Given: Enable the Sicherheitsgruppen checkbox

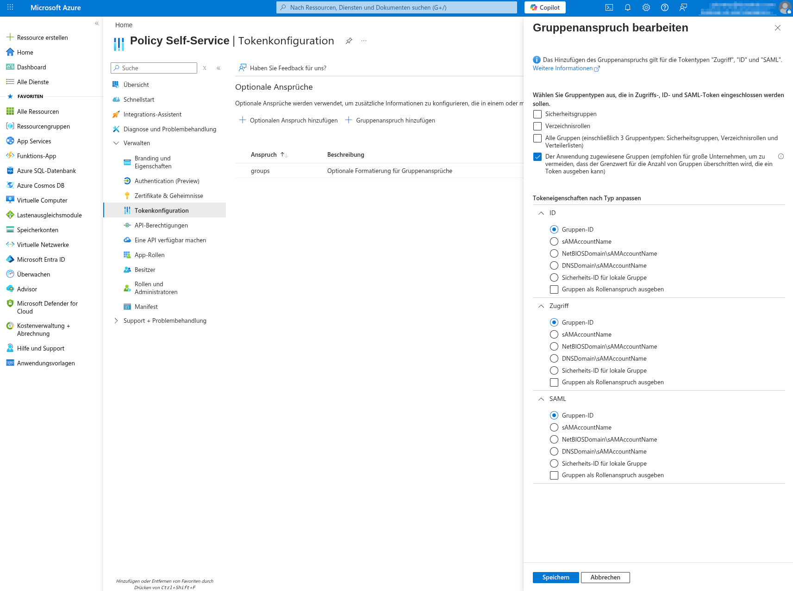Looking at the screenshot, I should click(x=537, y=114).
